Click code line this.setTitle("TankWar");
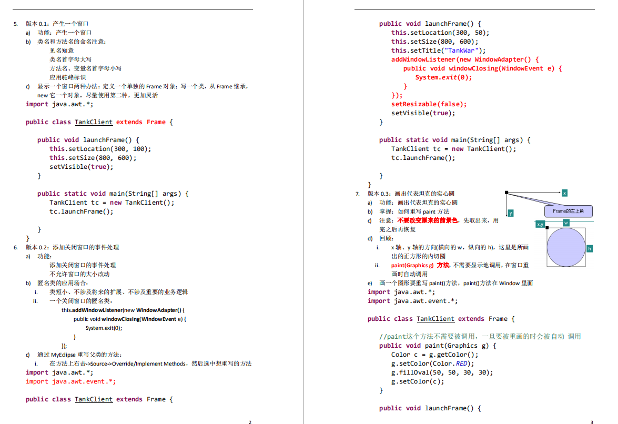618x424 pixels. 438,51
